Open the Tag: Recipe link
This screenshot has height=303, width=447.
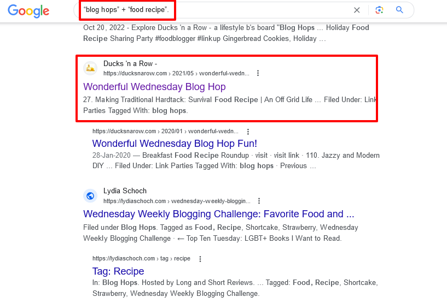(118, 271)
